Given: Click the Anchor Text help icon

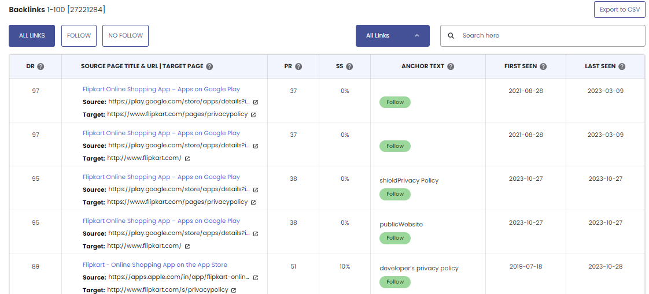Looking at the screenshot, I should tap(451, 66).
